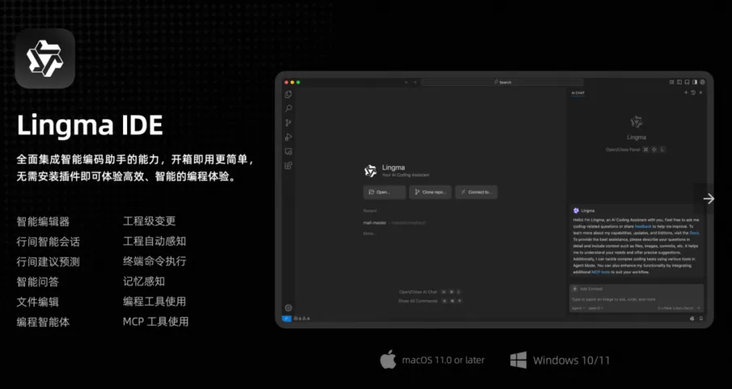This screenshot has height=389, width=732.
Task: Open the MCP tools link in chat
Action: click(x=601, y=271)
